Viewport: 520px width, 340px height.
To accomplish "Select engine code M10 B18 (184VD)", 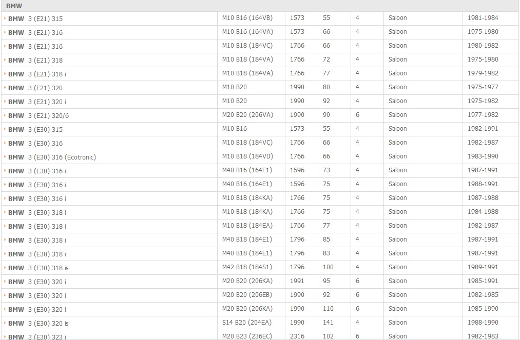I will point(247,156).
